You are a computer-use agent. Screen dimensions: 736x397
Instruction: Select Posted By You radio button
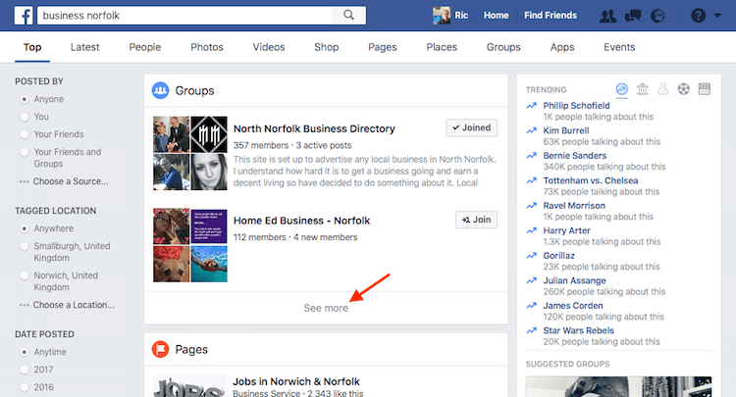(x=24, y=117)
